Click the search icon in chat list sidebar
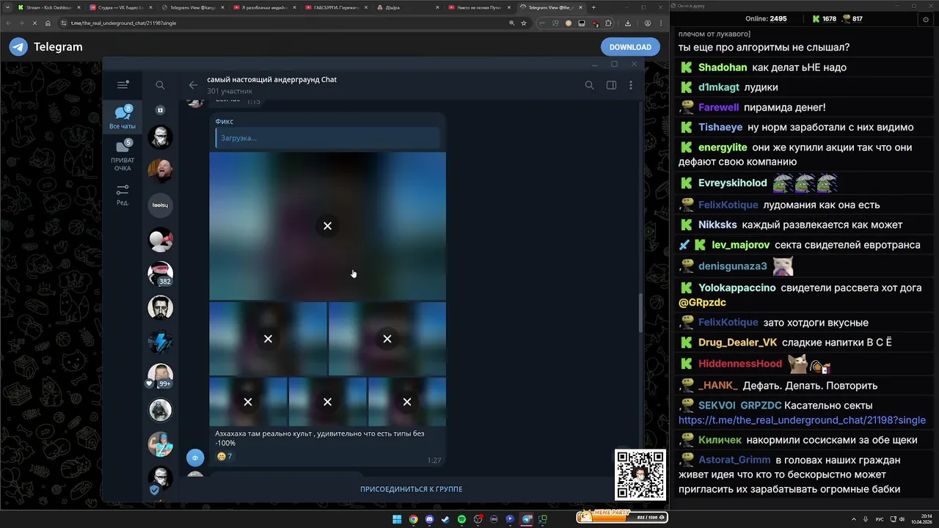Viewport: 939px width, 528px height. click(x=160, y=85)
